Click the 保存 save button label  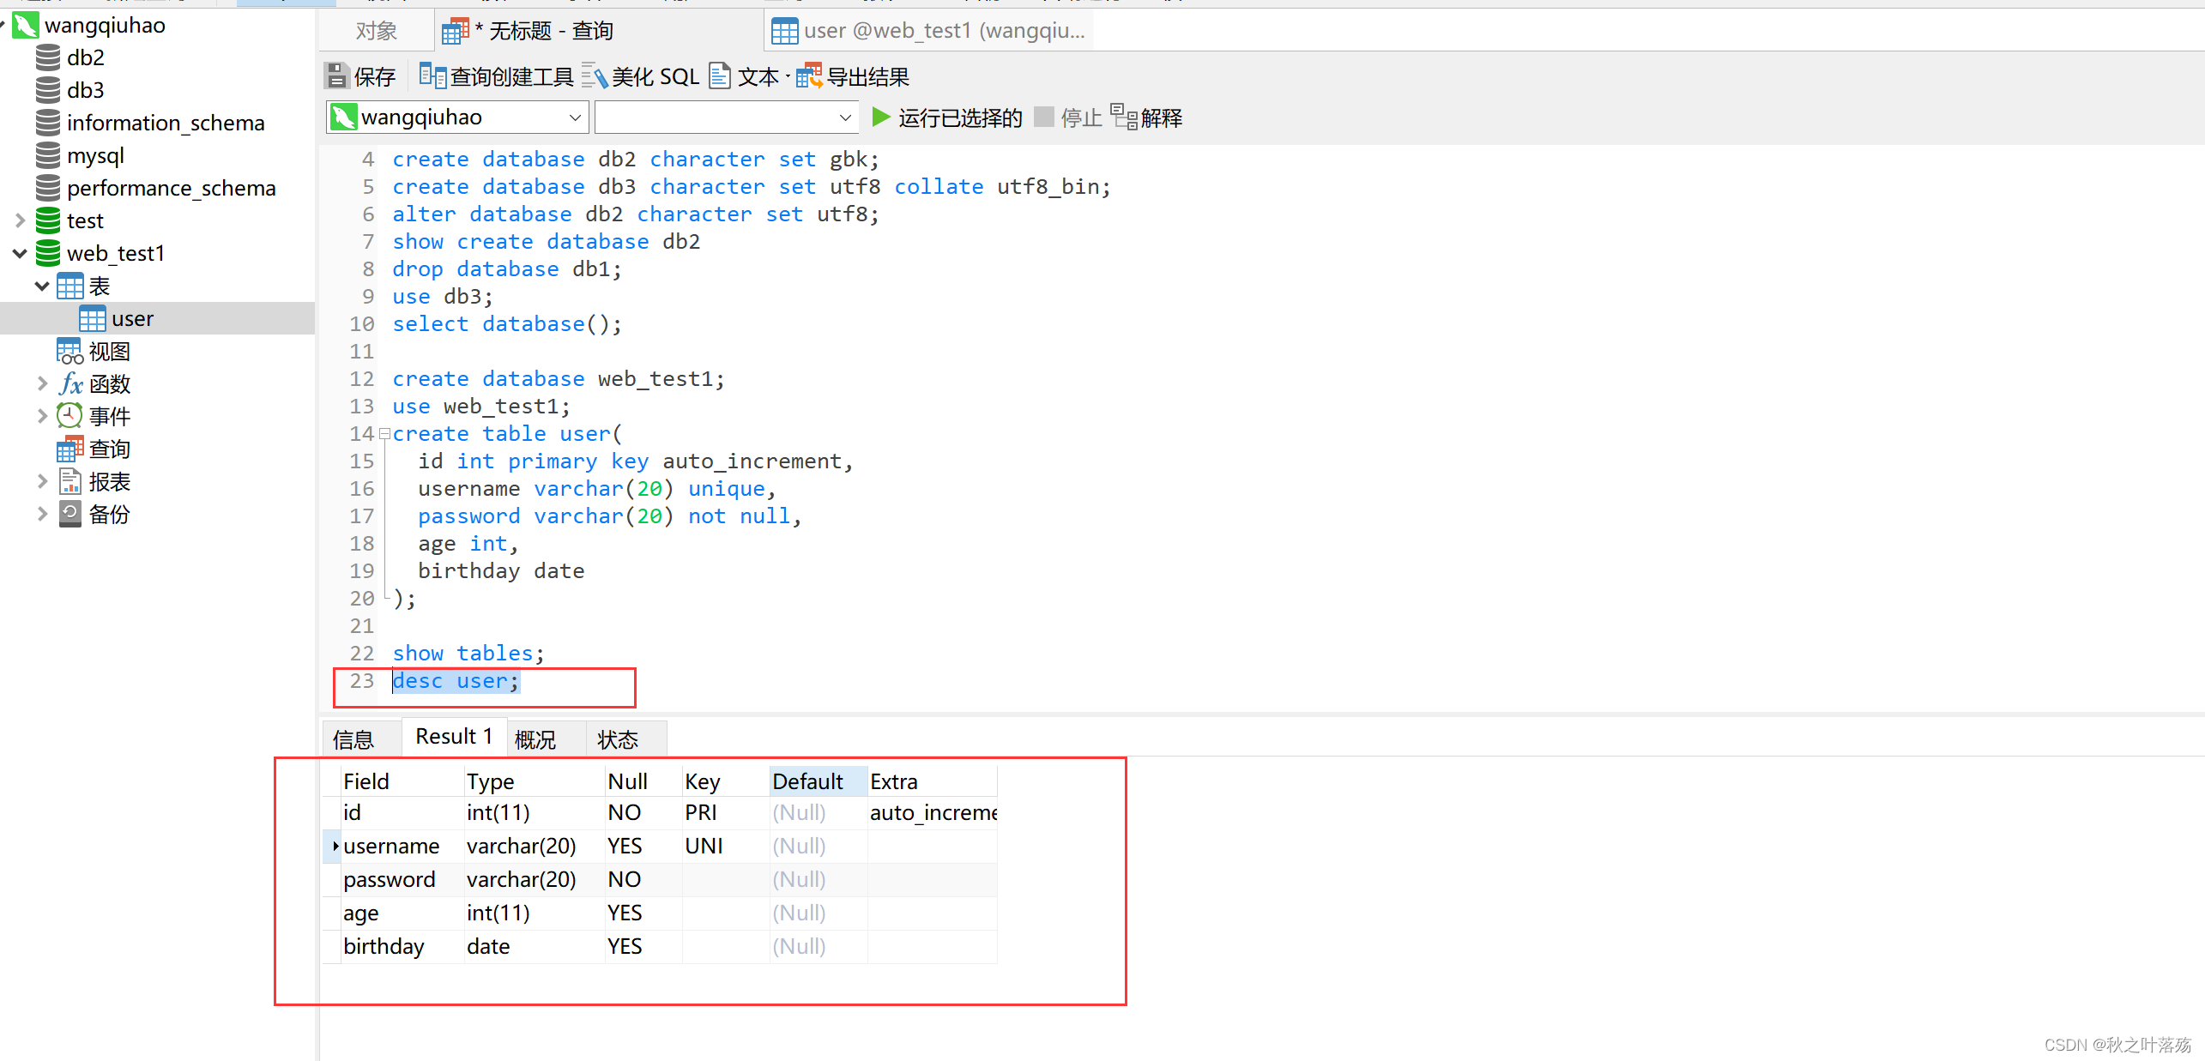pyautogui.click(x=375, y=77)
